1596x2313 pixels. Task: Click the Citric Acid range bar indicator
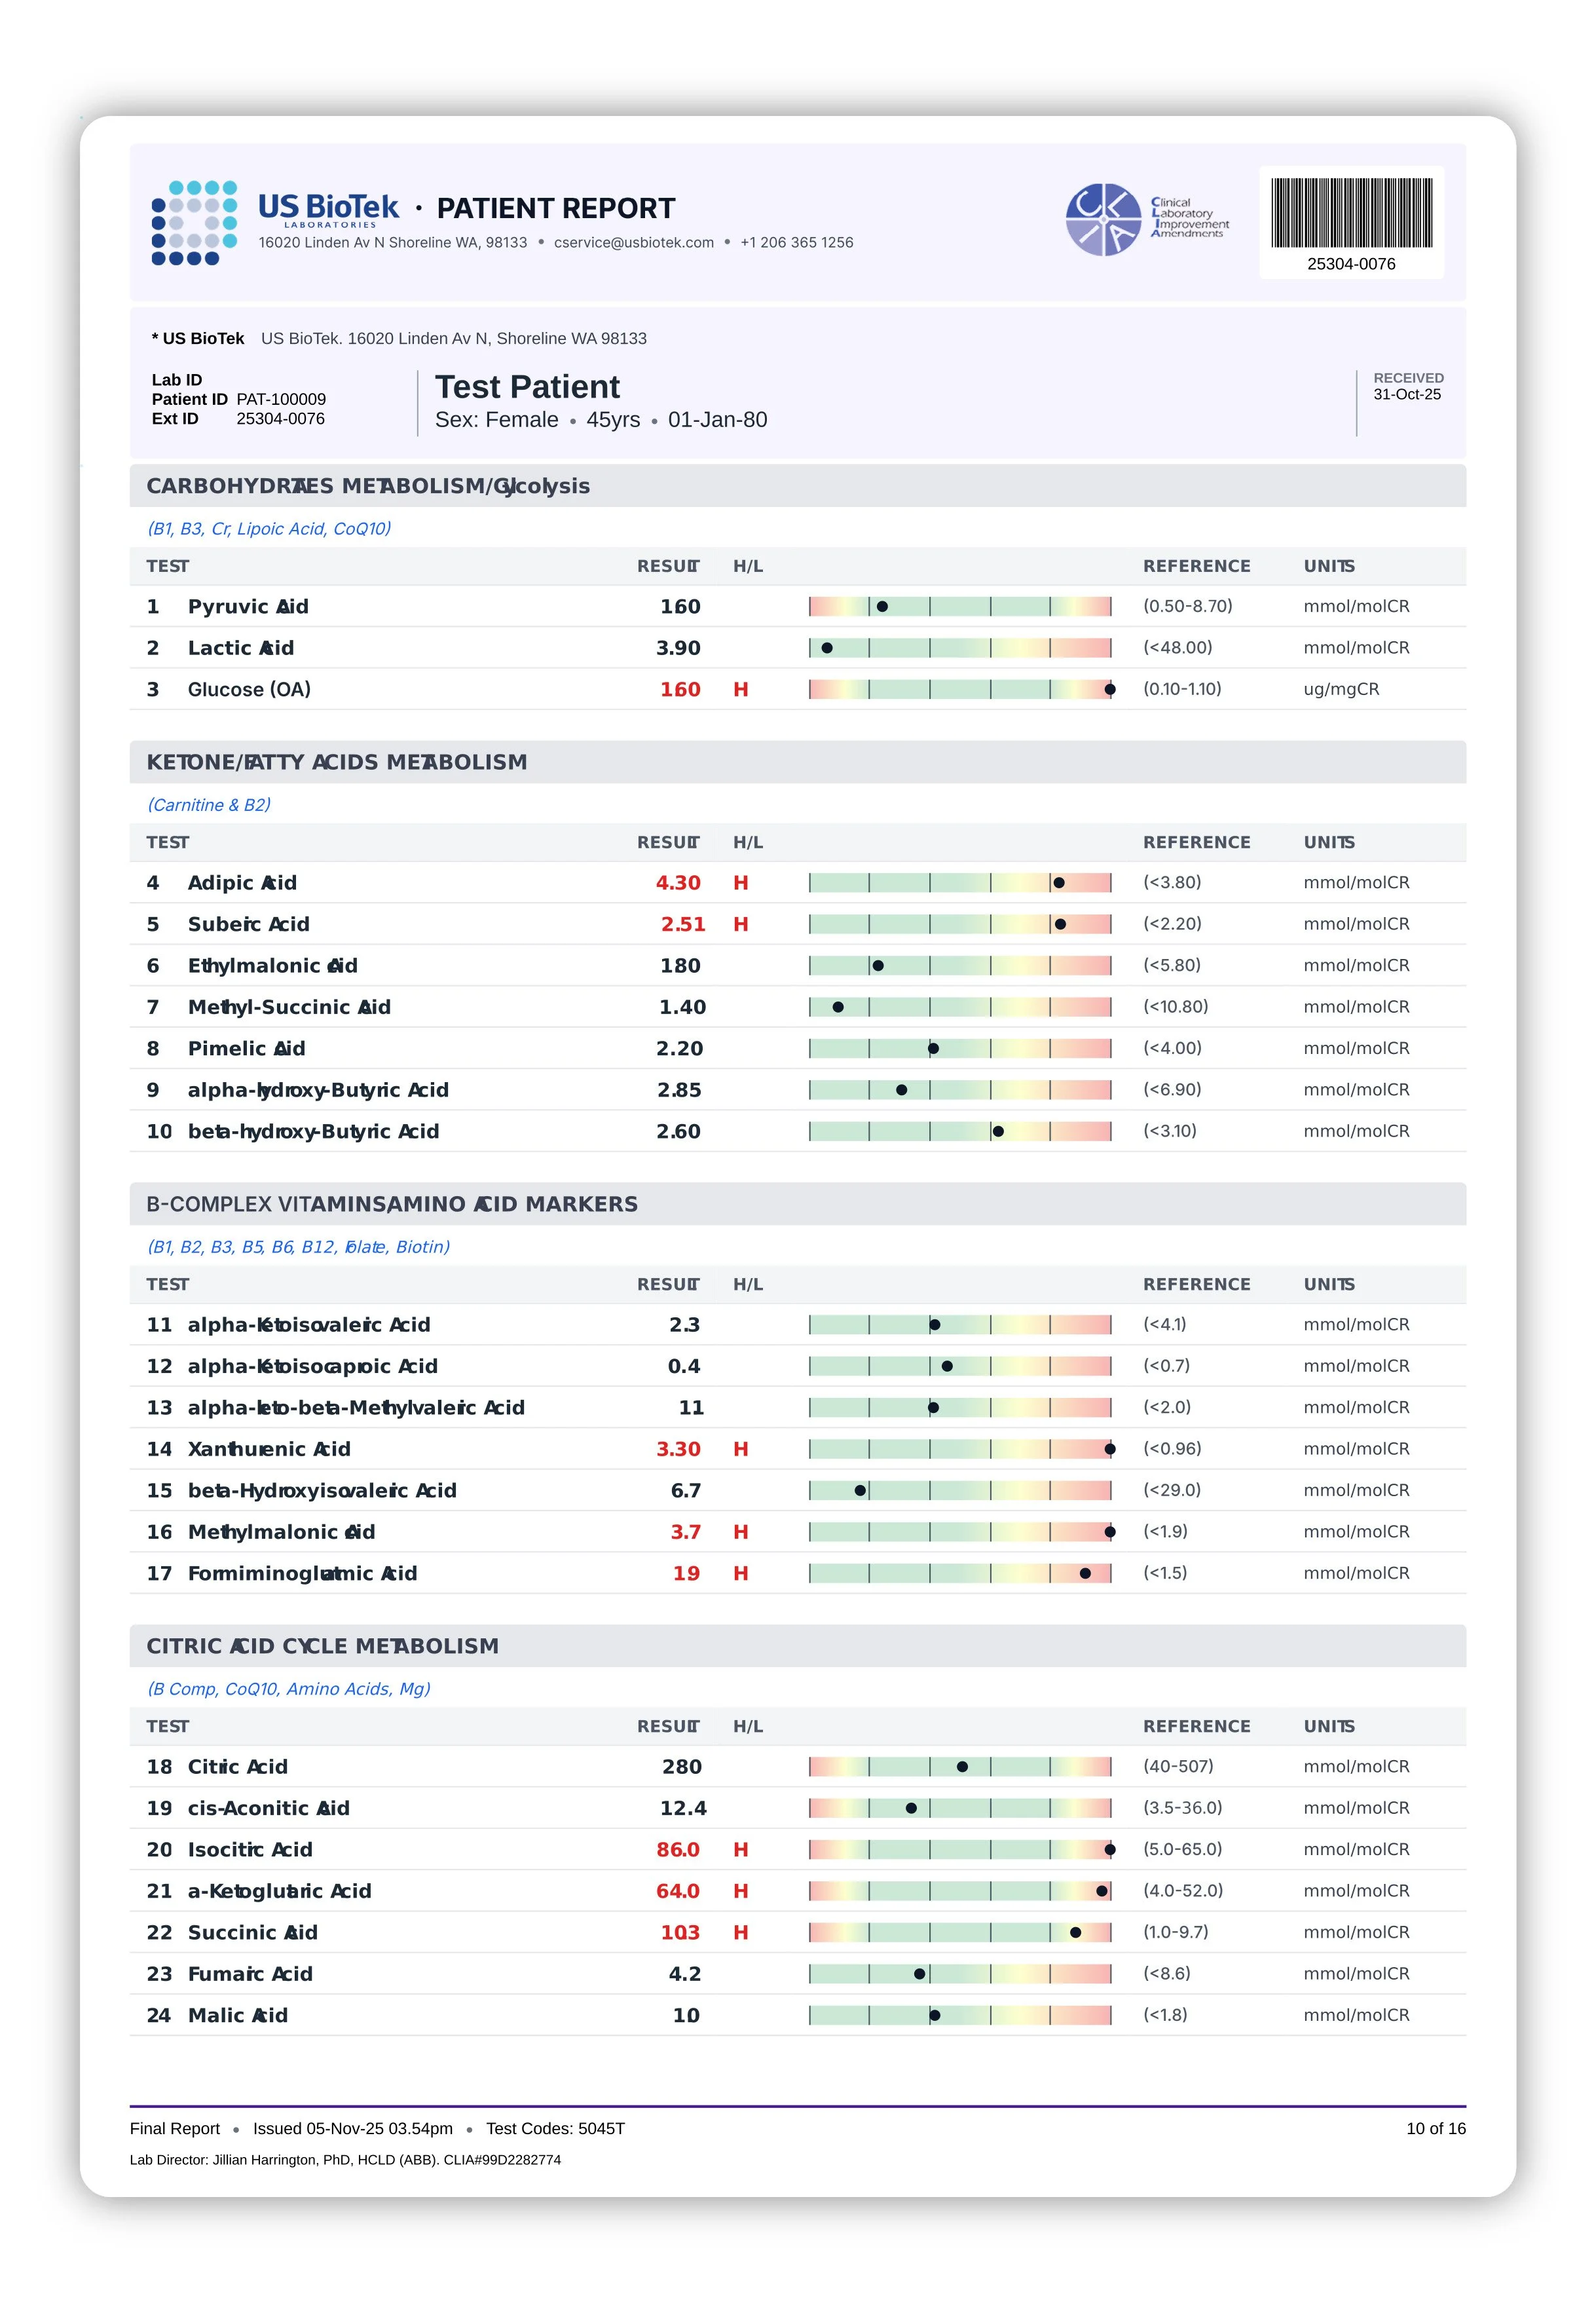962,1766
